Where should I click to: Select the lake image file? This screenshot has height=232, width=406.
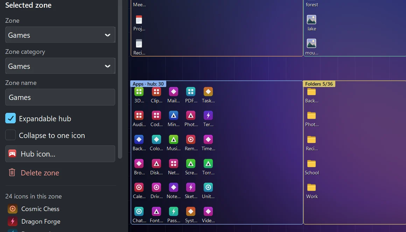point(311,20)
